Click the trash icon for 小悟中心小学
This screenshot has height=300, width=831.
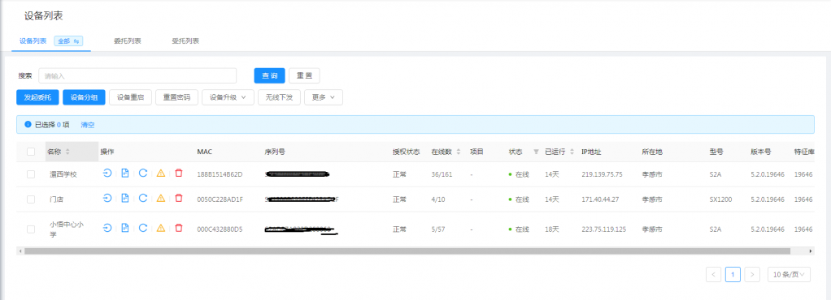coord(179,228)
